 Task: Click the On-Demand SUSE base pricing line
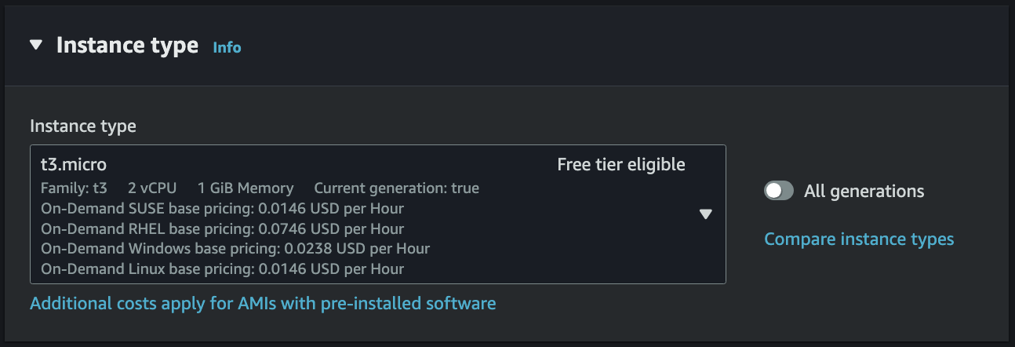222,209
